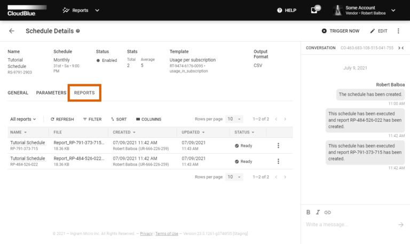Click conversation ID CO-463-683-108-515-041-755
This screenshot has height=244, width=410.
click(367, 48)
